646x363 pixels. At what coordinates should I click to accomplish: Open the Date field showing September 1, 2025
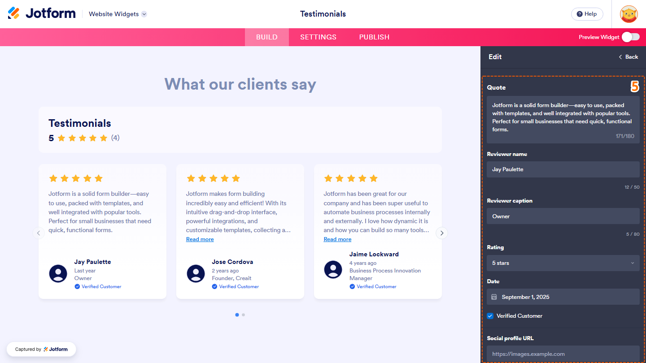(x=563, y=297)
